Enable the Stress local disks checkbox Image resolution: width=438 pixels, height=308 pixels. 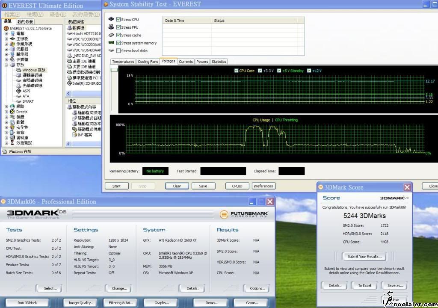118,51
